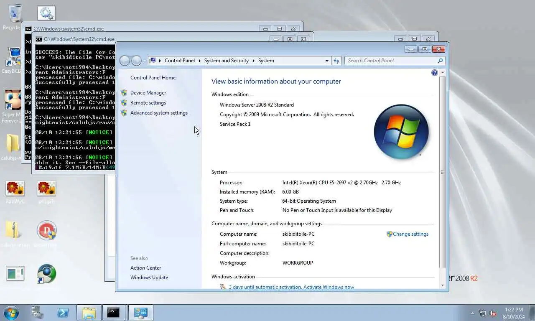Navigate to System and Security breadcrumb
535x321 pixels.
coord(226,61)
